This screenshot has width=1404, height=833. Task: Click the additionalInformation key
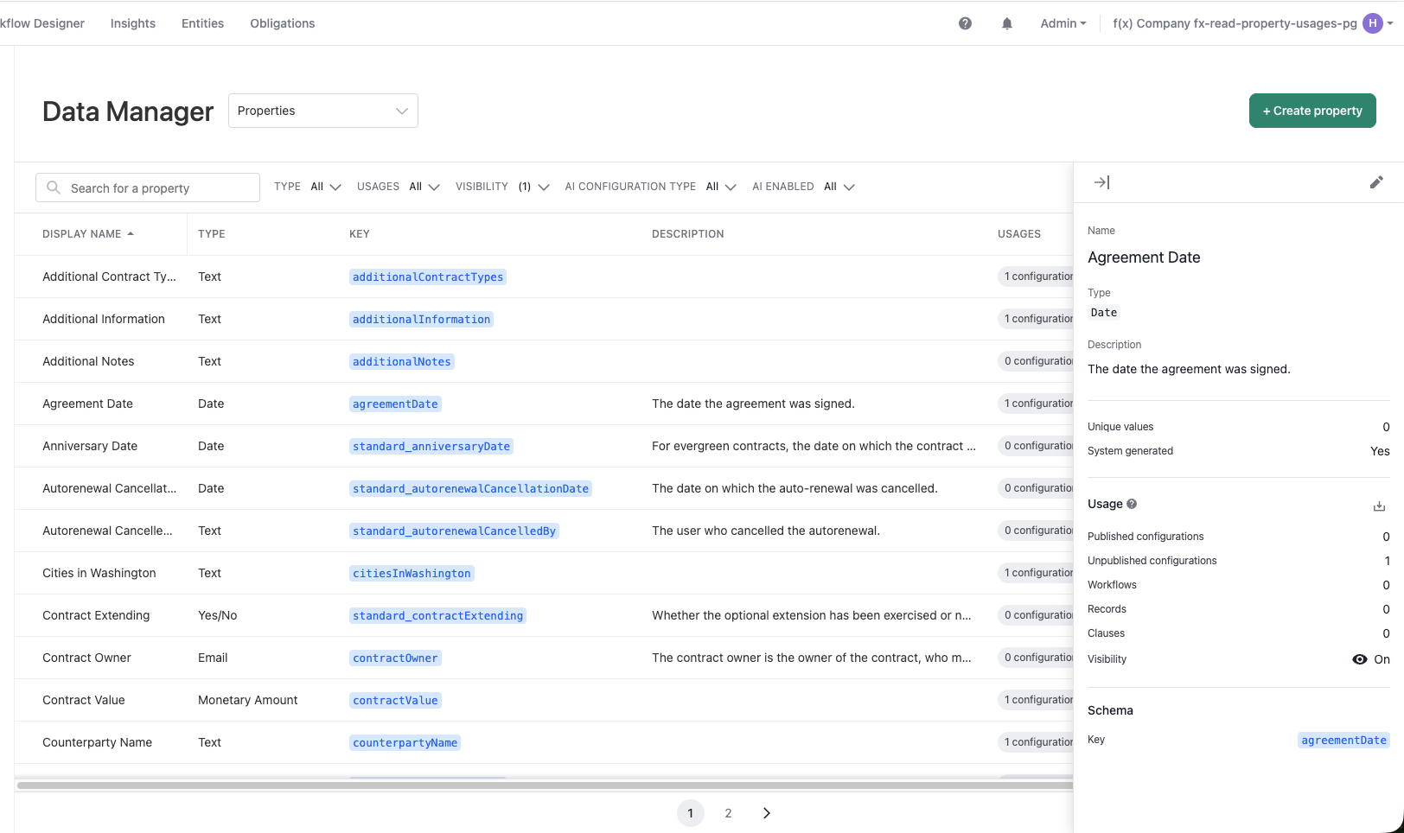[x=422, y=319]
